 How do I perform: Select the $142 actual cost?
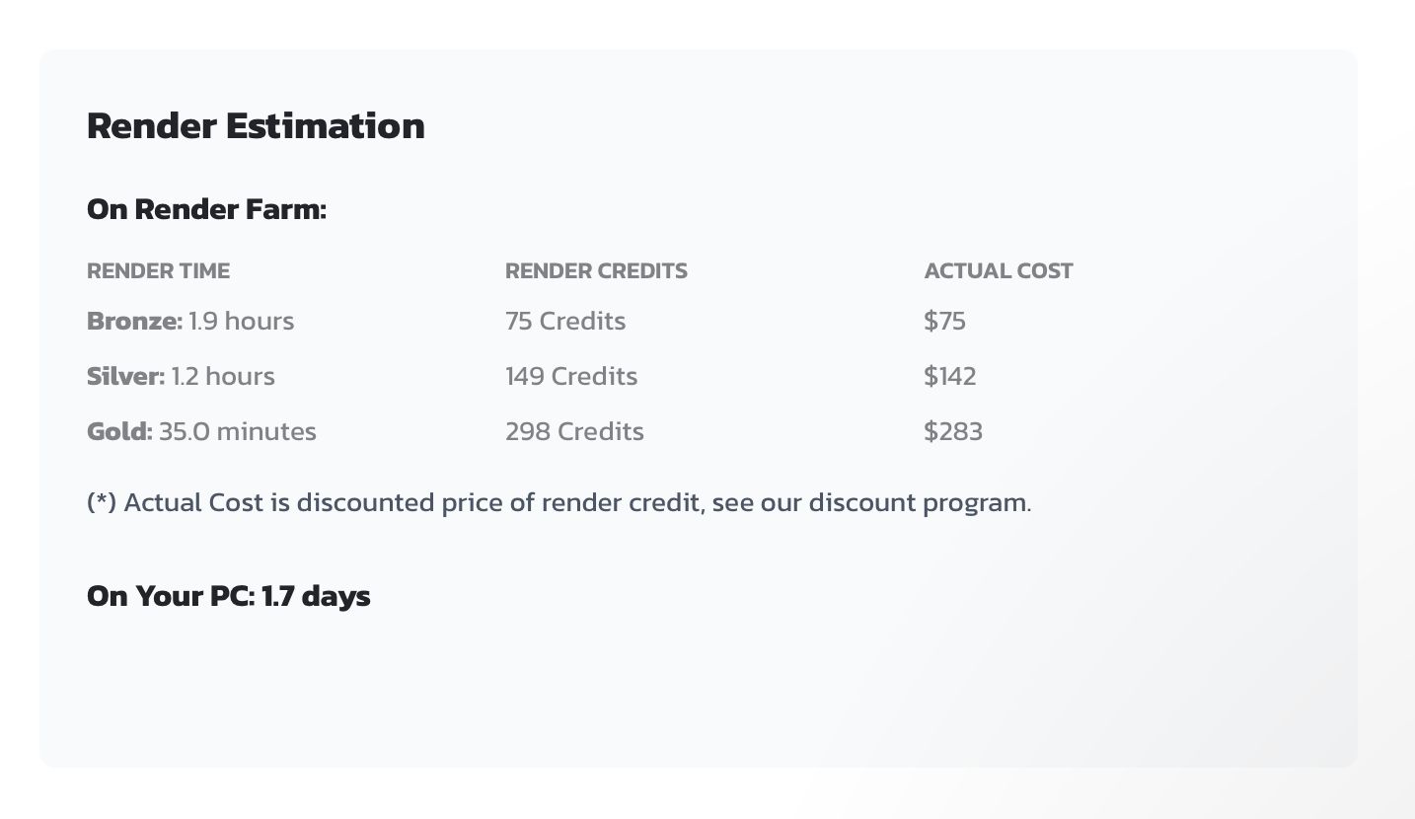(950, 377)
